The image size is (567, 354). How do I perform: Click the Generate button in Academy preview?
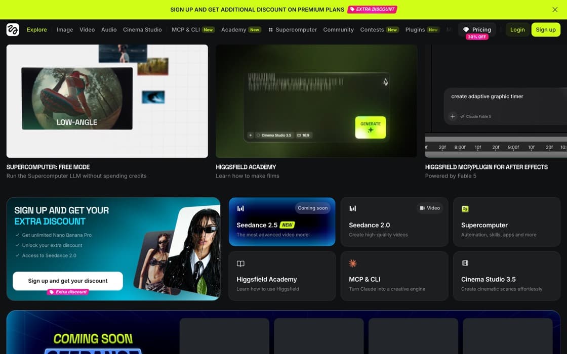[x=370, y=127]
